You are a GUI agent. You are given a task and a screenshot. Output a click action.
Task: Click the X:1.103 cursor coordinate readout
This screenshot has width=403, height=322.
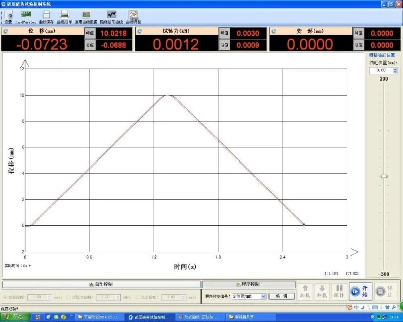point(331,273)
